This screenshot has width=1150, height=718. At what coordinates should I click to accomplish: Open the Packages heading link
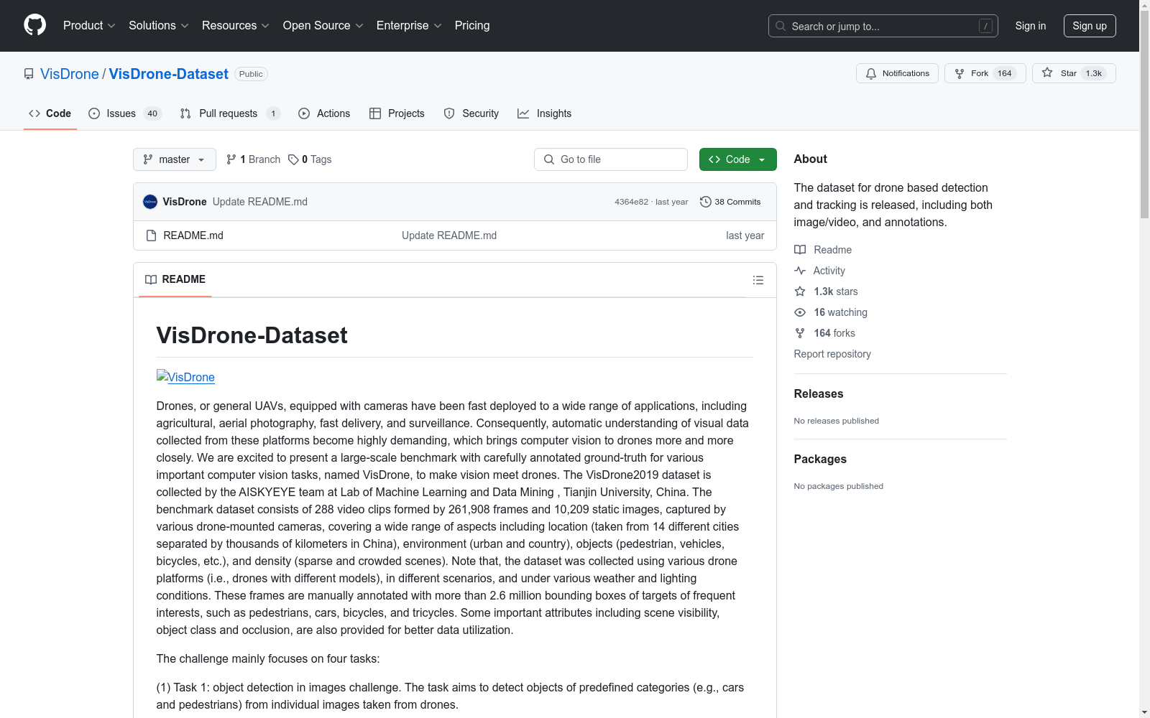(820, 459)
